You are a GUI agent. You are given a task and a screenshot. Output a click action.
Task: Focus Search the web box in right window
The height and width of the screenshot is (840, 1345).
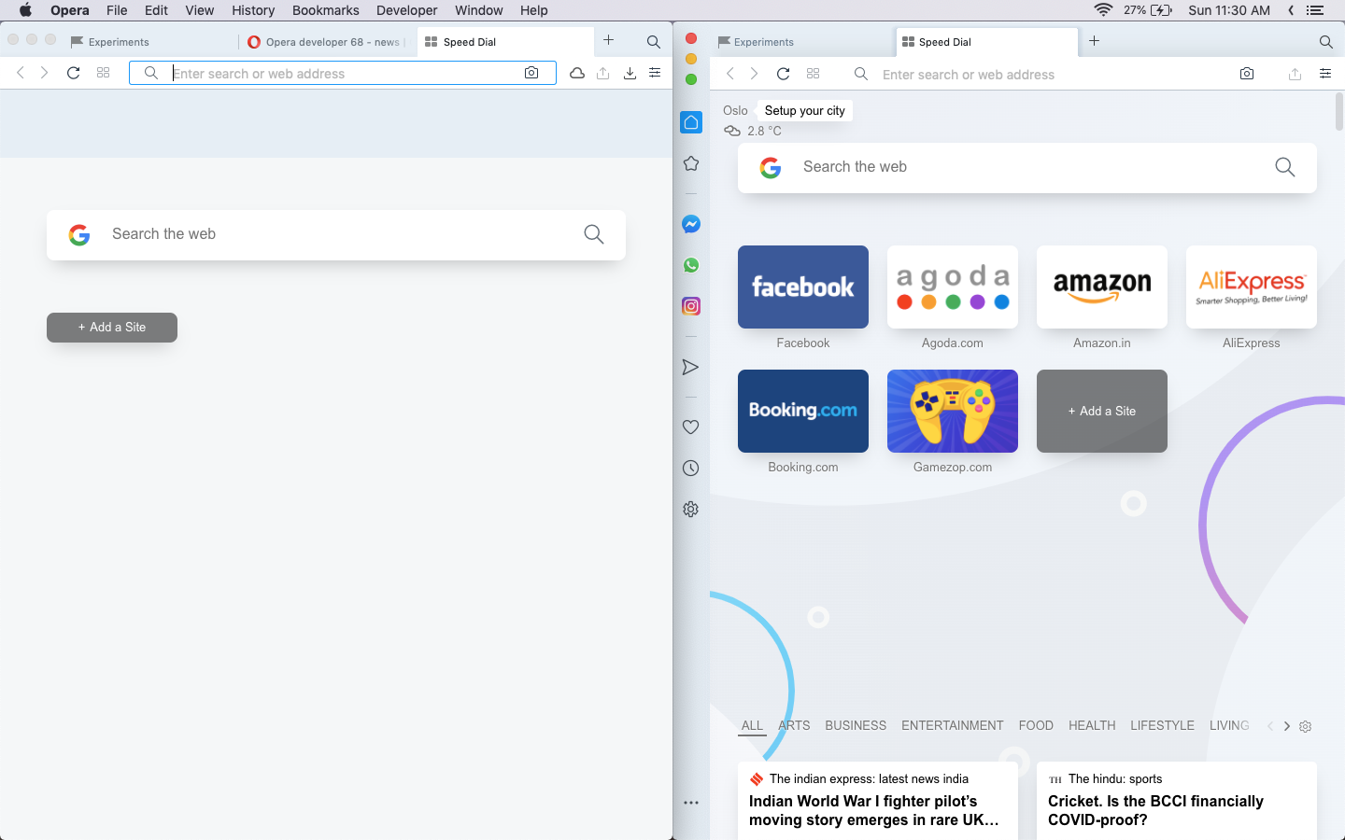1027,168
